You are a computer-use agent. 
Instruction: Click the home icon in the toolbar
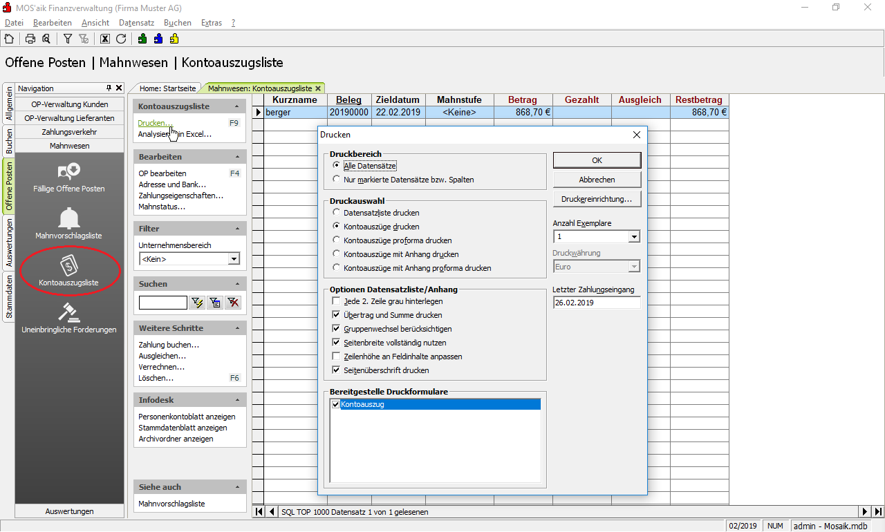tap(9, 39)
